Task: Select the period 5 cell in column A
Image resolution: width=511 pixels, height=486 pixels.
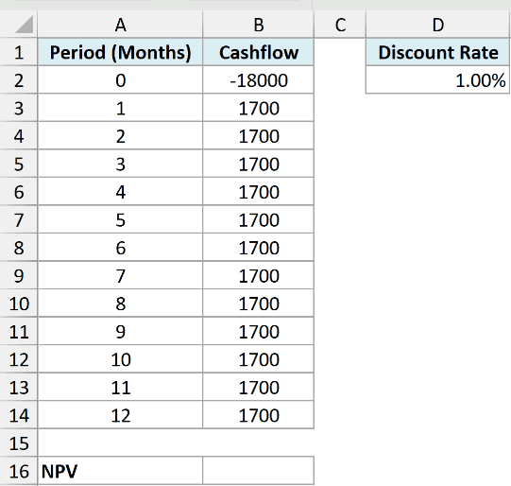Action: [x=120, y=220]
